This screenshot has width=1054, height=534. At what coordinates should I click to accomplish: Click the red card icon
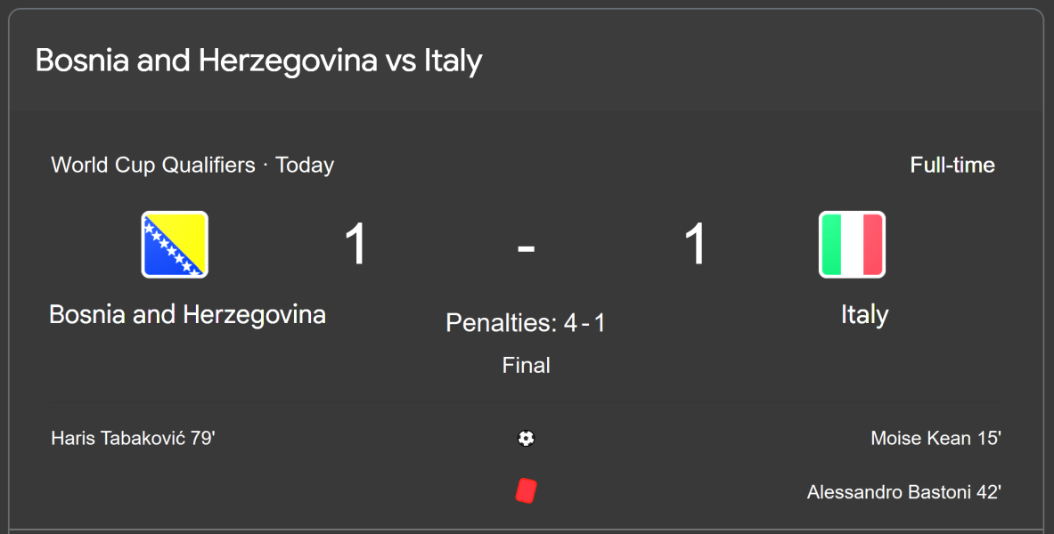point(527,491)
